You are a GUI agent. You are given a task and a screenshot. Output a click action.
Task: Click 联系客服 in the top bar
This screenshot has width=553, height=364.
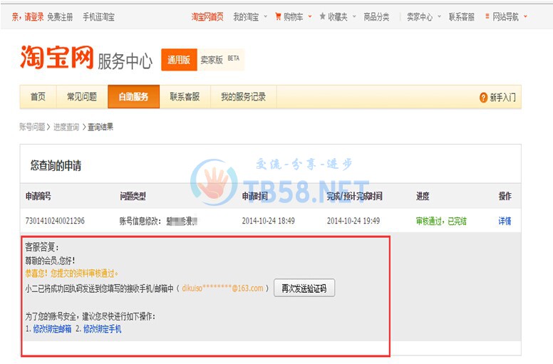click(462, 16)
